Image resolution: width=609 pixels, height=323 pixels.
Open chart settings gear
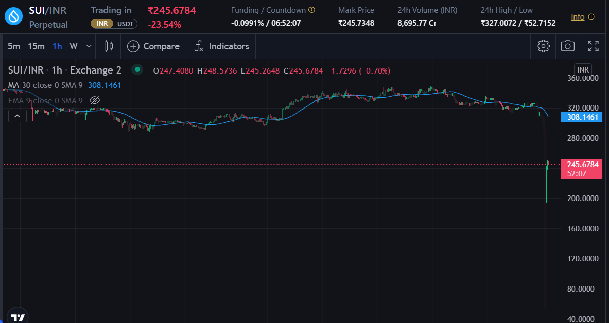[x=543, y=46]
